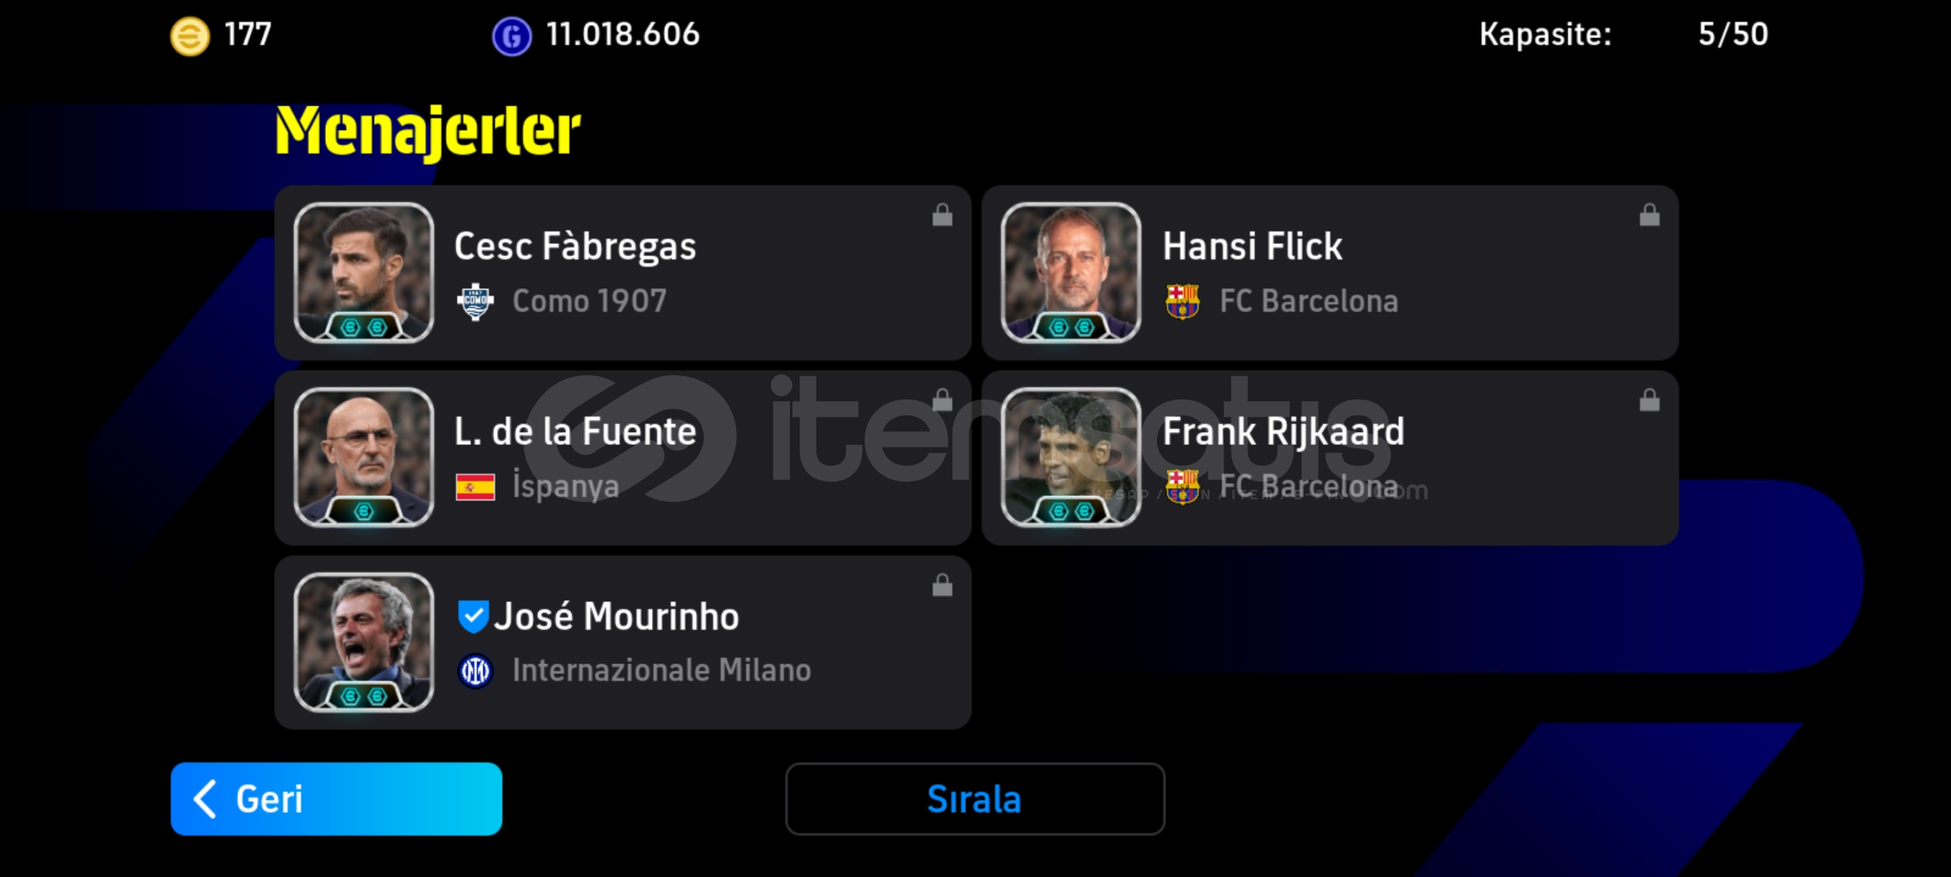Go back with the Geri button

pos(336,799)
